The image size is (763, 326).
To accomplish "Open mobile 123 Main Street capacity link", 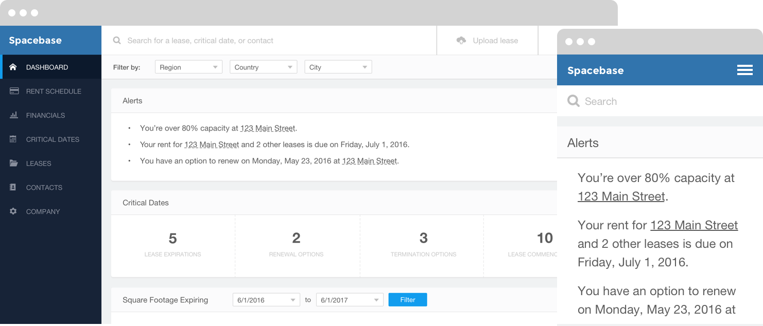I will tap(621, 196).
